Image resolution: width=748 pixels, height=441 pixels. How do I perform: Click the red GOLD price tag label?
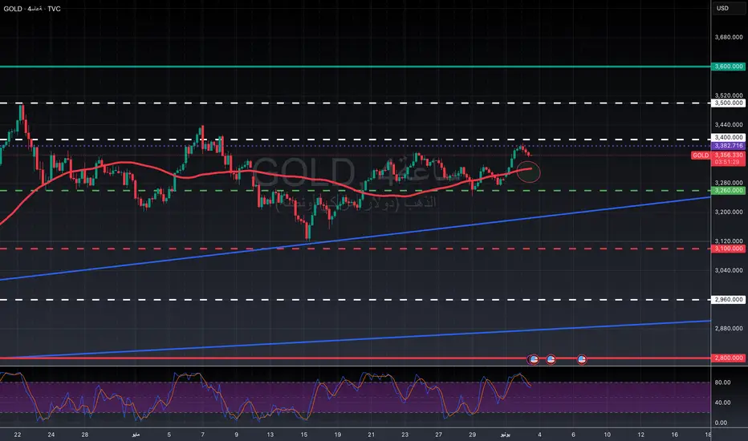[x=700, y=155]
